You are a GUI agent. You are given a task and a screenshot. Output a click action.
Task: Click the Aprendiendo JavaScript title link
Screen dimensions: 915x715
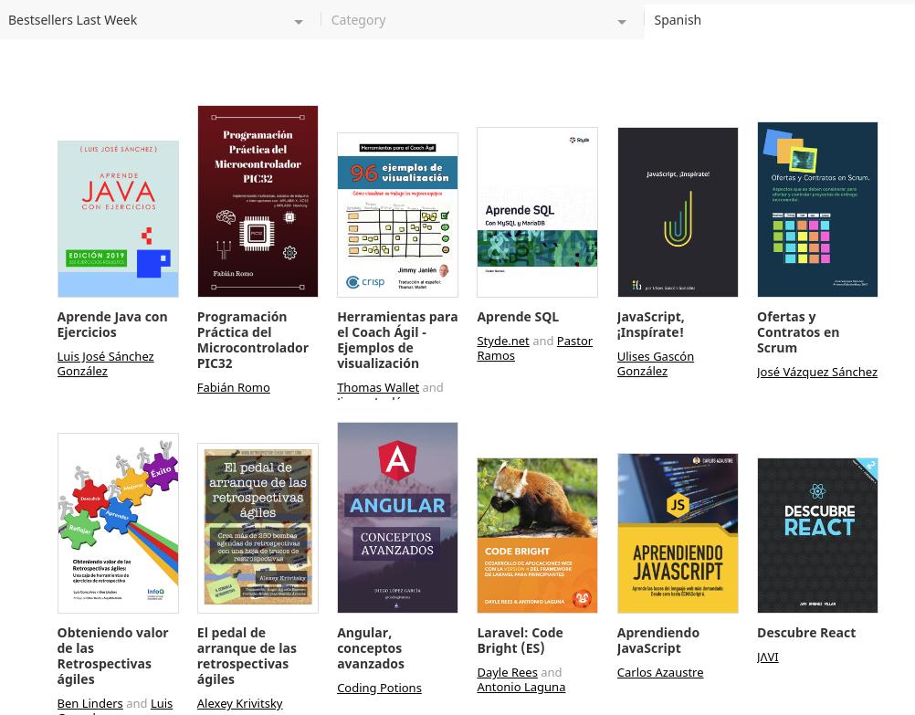(657, 641)
